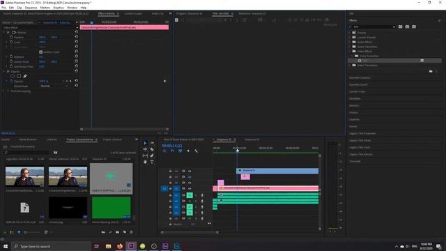Click 32-bit Color filter icon in Effects panel
Screen dimensions: 446x251
(x=407, y=26)
